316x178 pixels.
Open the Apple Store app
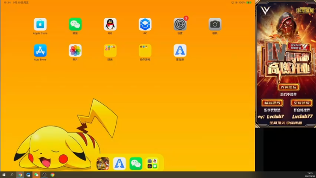(40, 24)
